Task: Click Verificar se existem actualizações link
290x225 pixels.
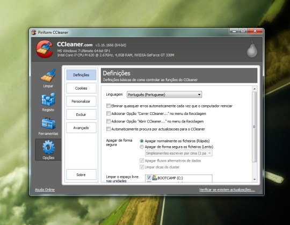Action: click(227, 190)
